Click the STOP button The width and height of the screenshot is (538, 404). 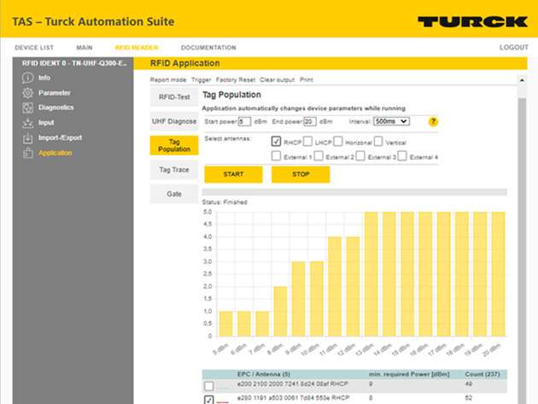301,174
